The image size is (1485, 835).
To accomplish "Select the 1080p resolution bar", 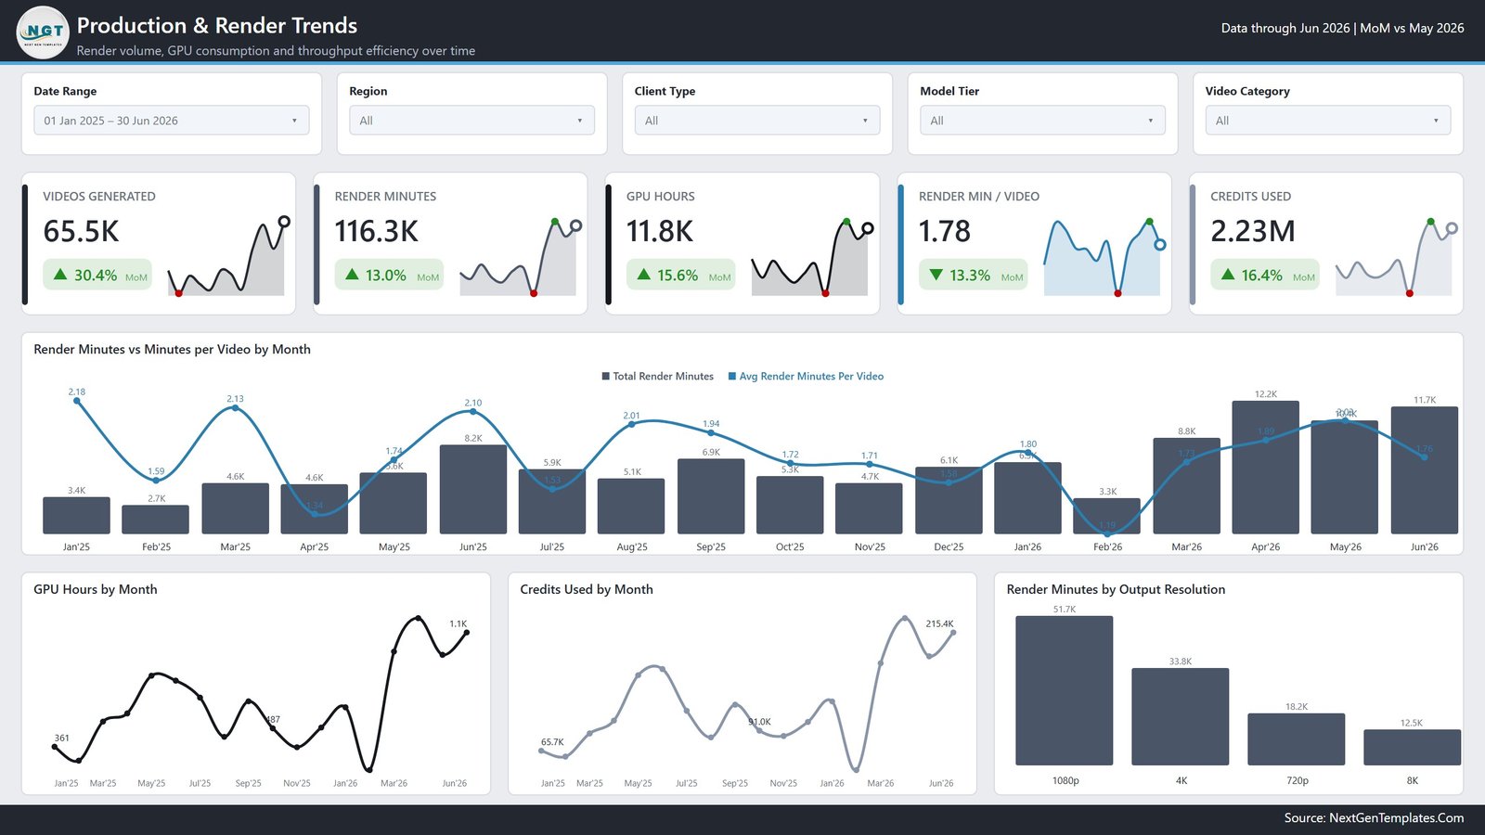I will point(1064,690).
